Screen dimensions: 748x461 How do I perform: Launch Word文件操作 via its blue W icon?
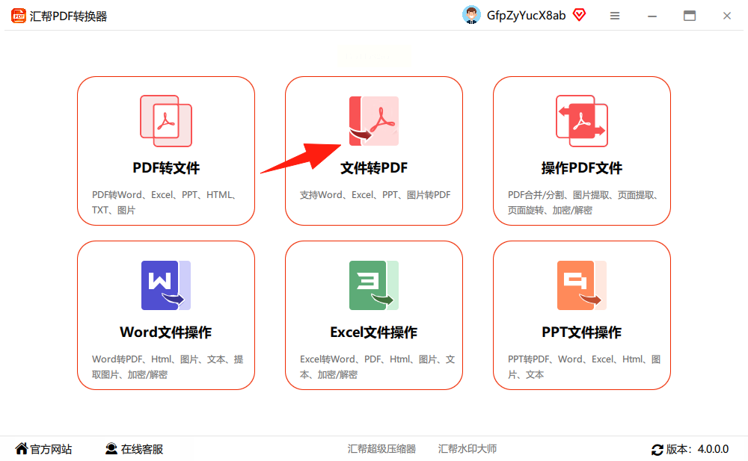pos(166,285)
